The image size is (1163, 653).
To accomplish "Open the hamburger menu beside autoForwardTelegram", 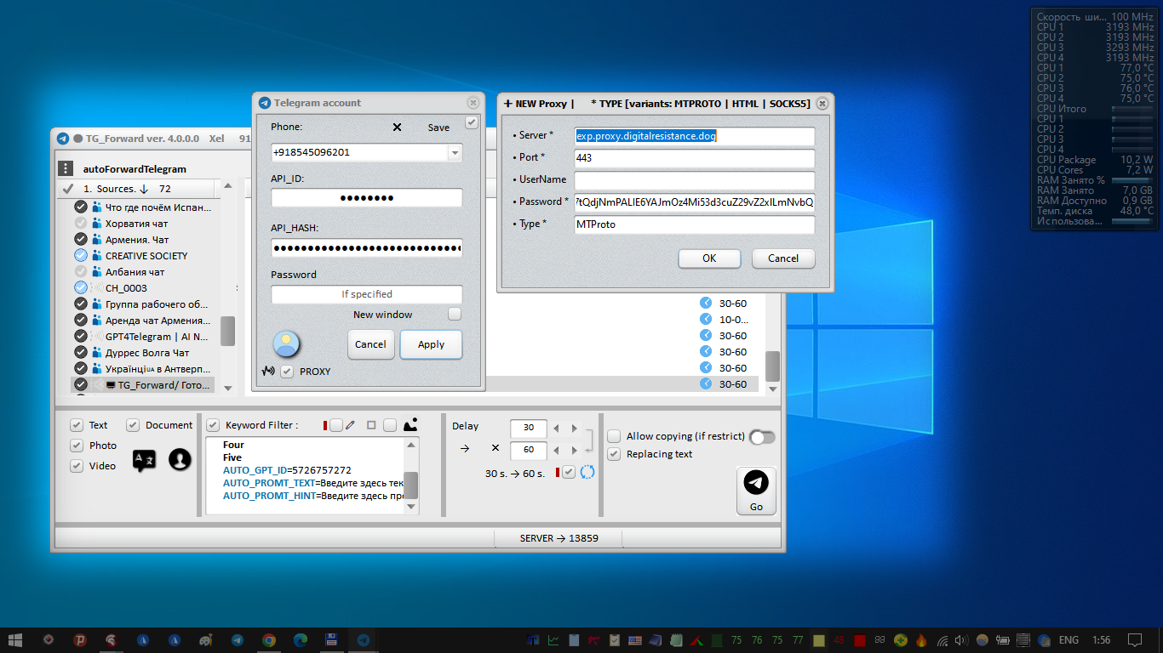I will [66, 168].
